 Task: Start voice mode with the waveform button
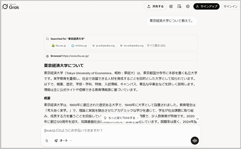point(195,141)
